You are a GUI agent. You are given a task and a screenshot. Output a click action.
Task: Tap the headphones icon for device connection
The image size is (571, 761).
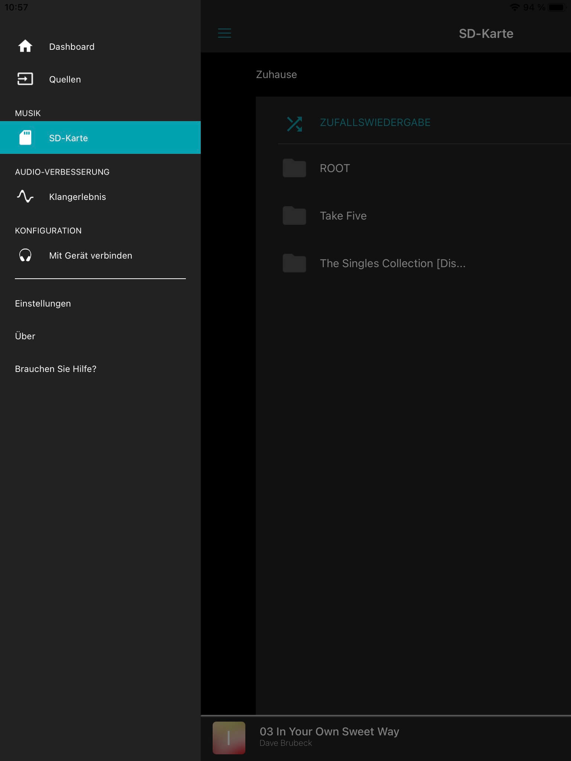click(25, 255)
